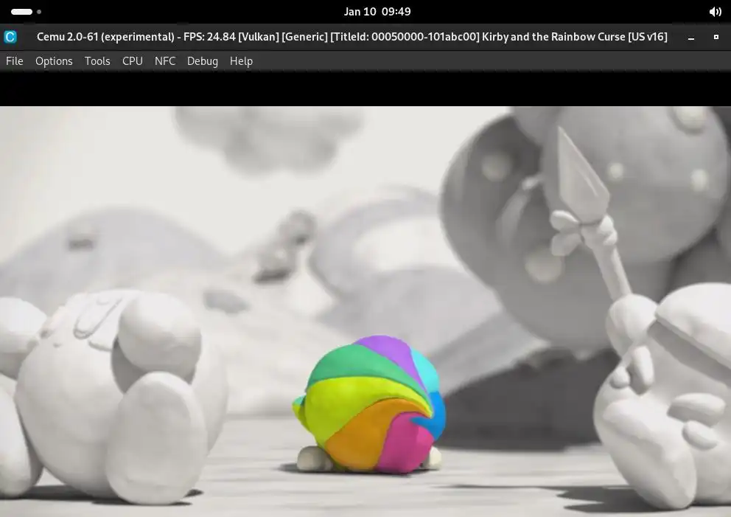Open the system volume indicator
The width and height of the screenshot is (731, 517).
coord(715,12)
